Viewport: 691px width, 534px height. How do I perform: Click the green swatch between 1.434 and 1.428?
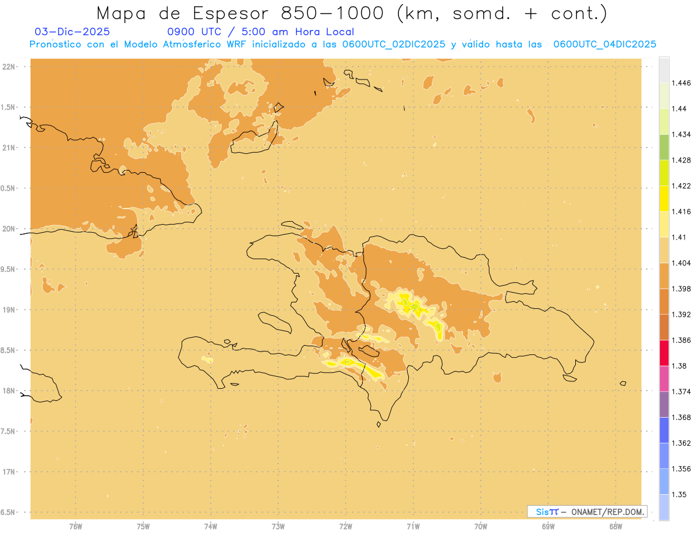click(x=664, y=147)
